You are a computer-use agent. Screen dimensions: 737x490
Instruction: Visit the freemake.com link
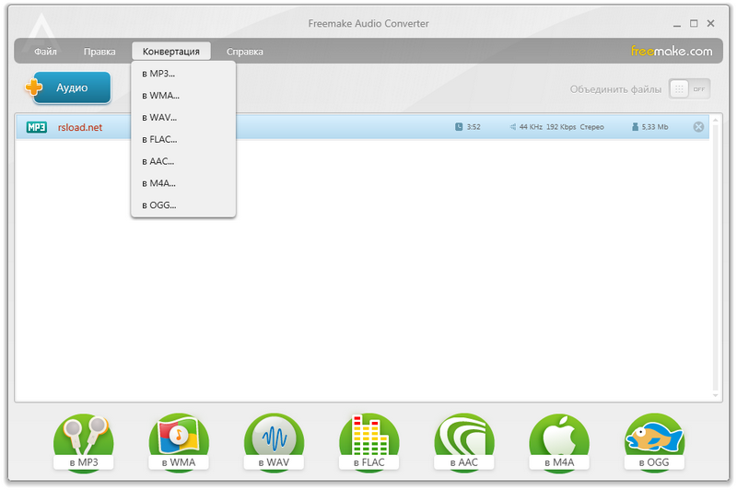672,52
